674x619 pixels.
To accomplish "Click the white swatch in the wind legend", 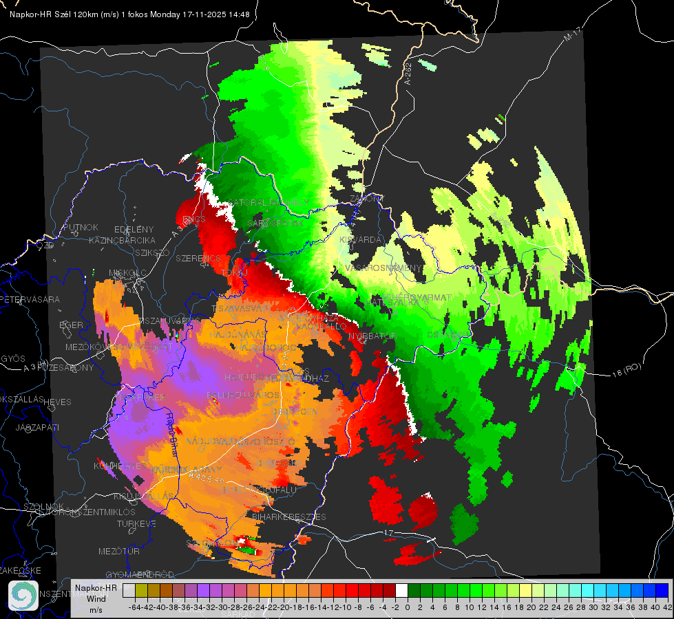I will (401, 591).
